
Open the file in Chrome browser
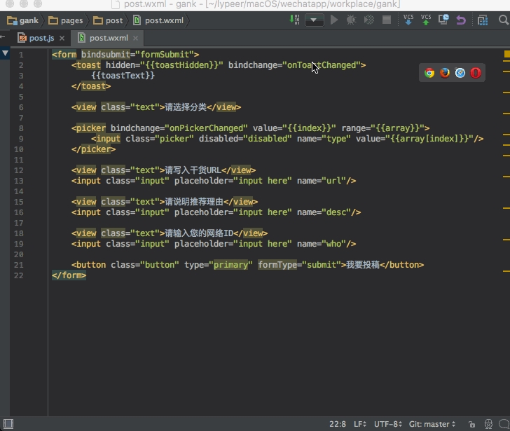[429, 73]
